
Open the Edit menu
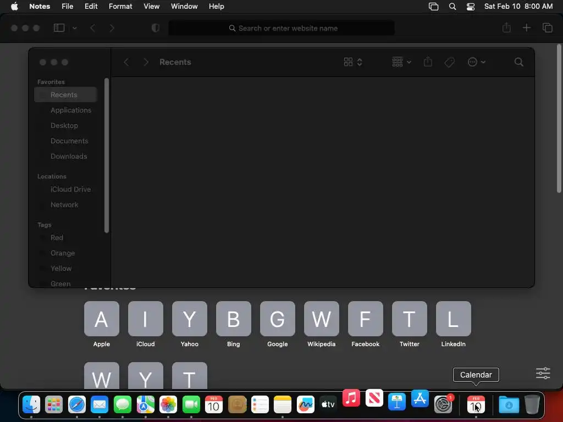pyautogui.click(x=91, y=6)
